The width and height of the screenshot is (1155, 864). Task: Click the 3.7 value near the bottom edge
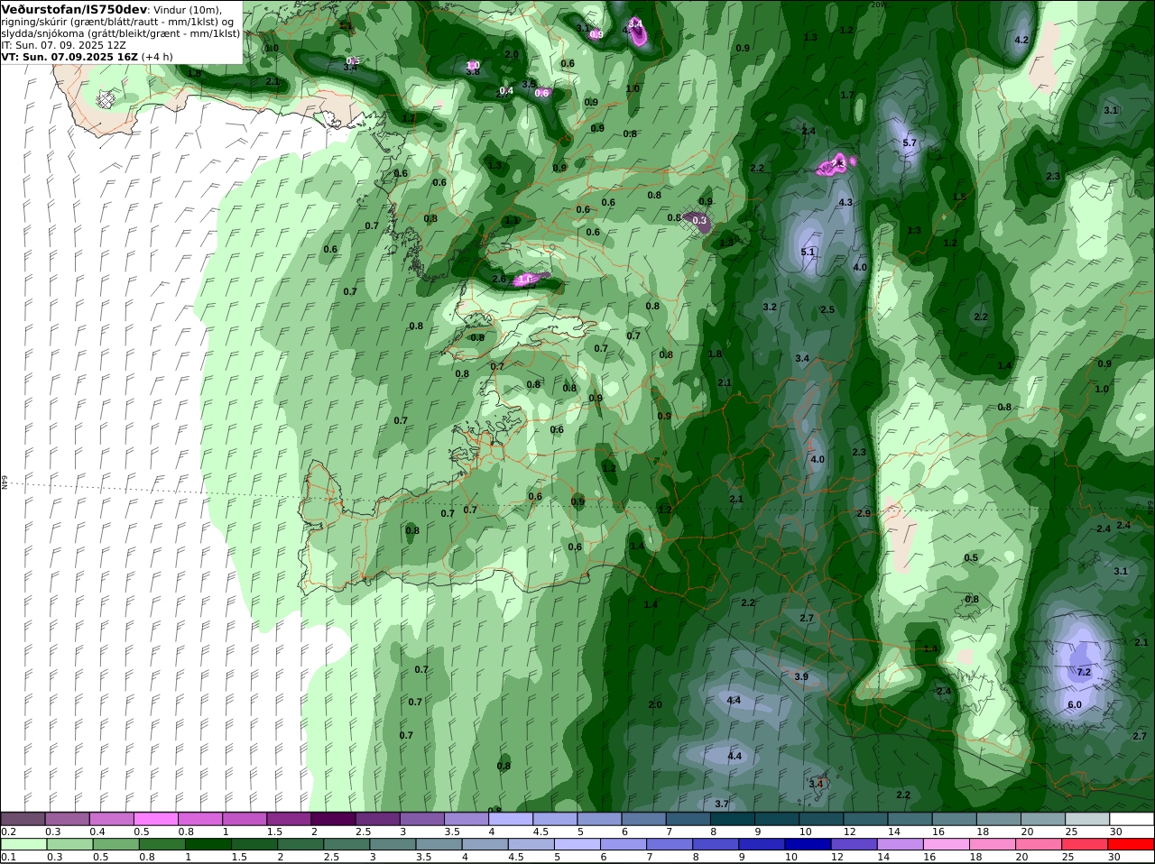tap(722, 804)
